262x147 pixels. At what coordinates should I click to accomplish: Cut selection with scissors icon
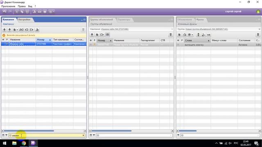click(x=17, y=12)
